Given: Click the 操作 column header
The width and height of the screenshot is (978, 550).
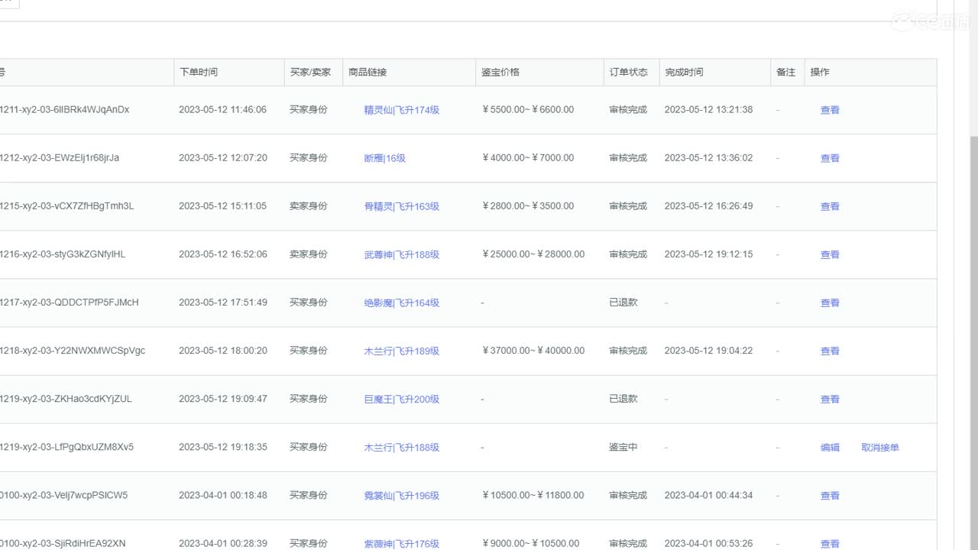Looking at the screenshot, I should 820,72.
